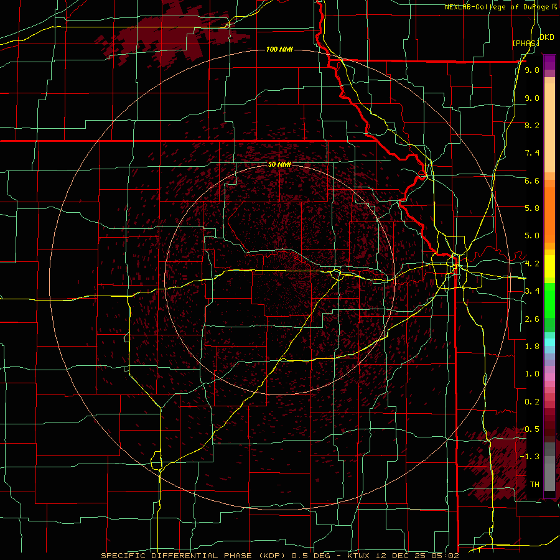Click the 100 NMI range ring label
This screenshot has width=560, height=560.
click(279, 49)
